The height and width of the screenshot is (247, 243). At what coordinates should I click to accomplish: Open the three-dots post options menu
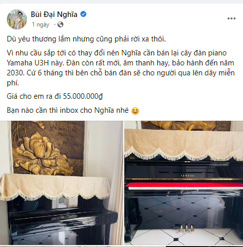232,18
